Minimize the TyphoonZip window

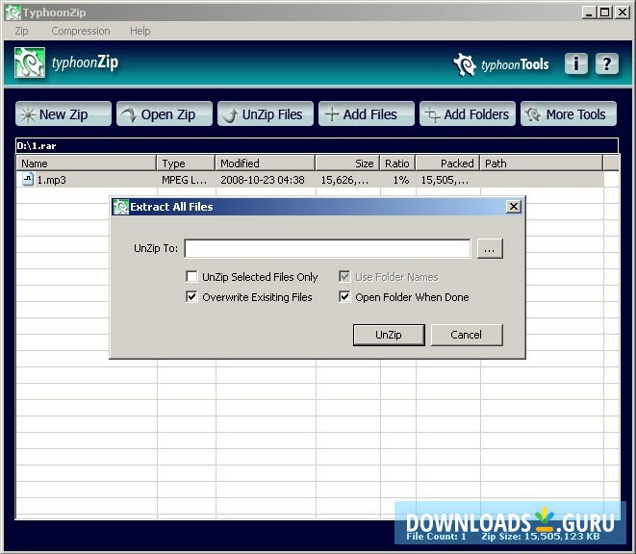[x=589, y=13]
